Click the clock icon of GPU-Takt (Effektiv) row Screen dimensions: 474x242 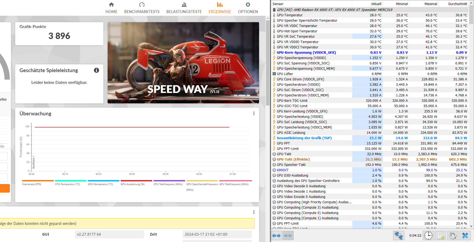pos(274,159)
